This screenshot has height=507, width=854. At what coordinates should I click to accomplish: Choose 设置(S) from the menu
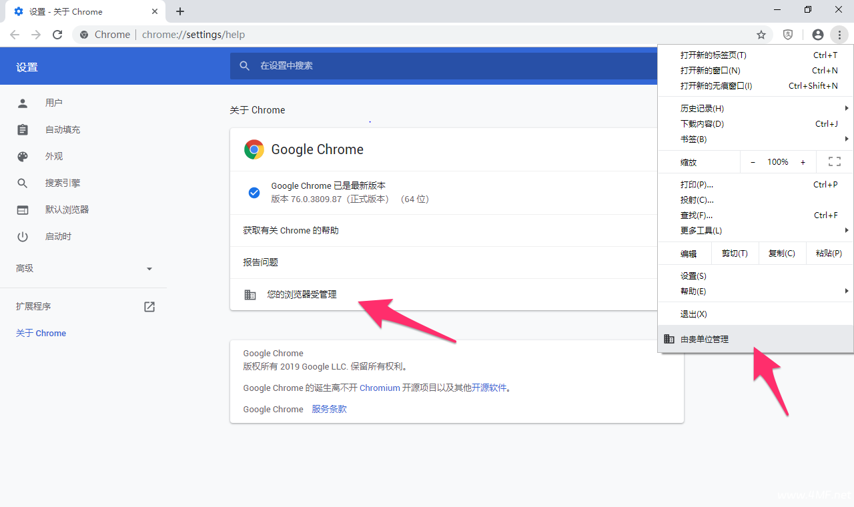pyautogui.click(x=693, y=276)
